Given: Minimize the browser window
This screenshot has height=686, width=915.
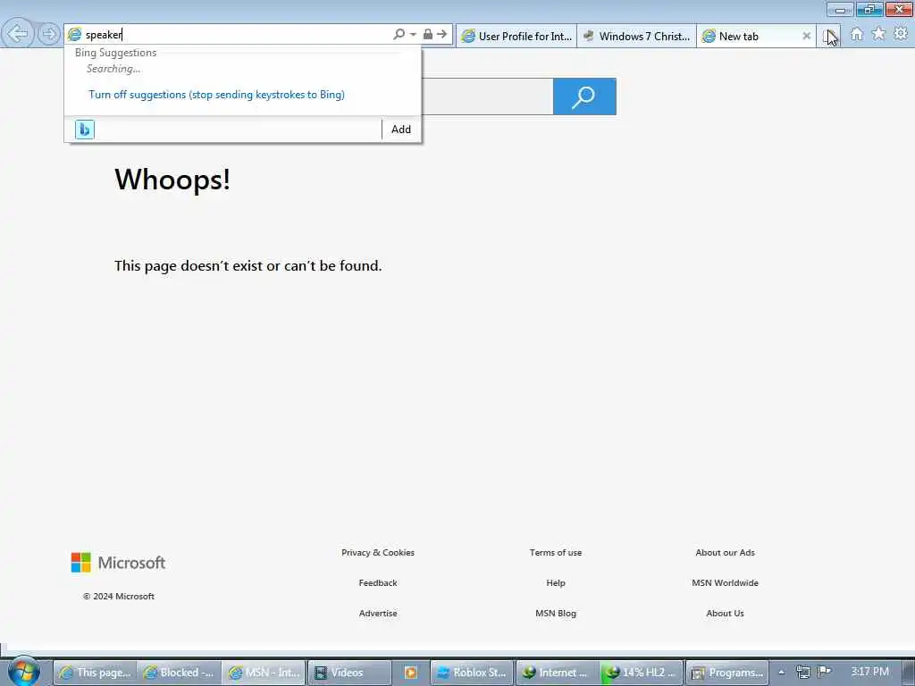Looking at the screenshot, I should (840, 9).
